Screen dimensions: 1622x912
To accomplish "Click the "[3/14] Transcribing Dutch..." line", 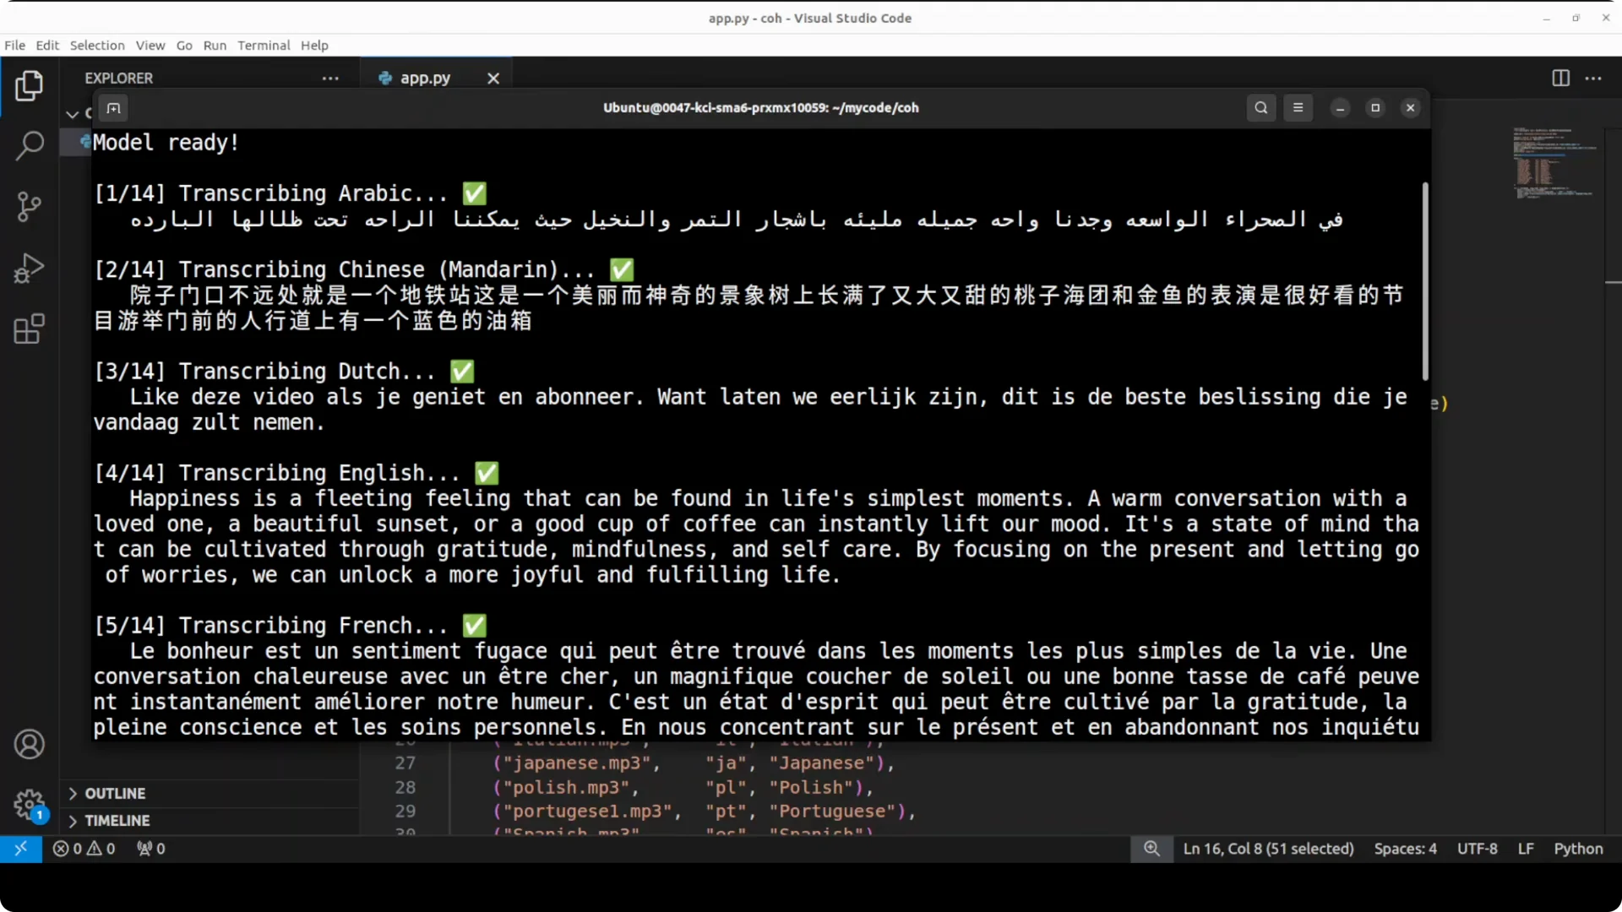I will [285, 372].
